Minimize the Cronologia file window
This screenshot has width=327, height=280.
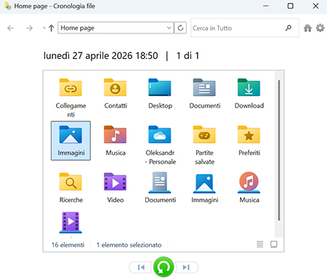click(x=266, y=6)
